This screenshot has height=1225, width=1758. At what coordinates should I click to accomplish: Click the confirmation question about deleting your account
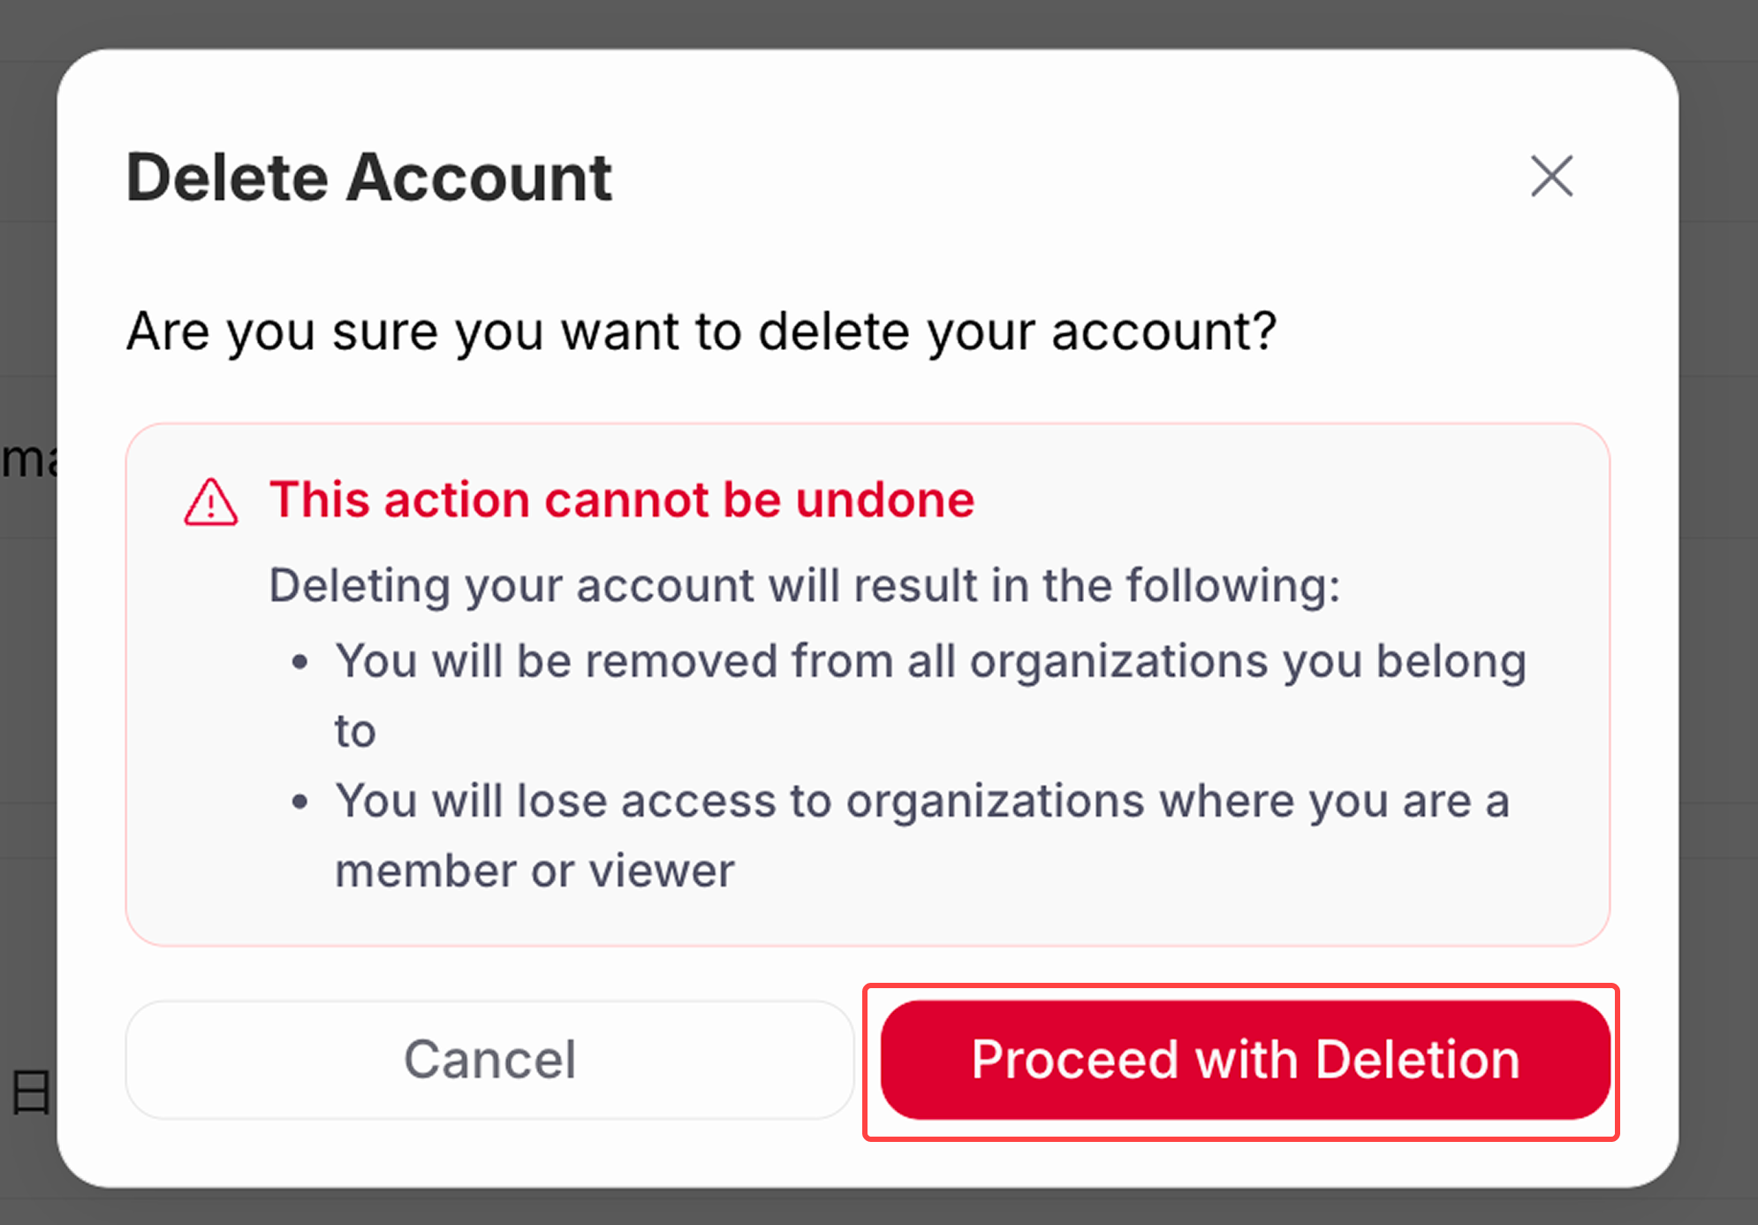click(x=702, y=331)
